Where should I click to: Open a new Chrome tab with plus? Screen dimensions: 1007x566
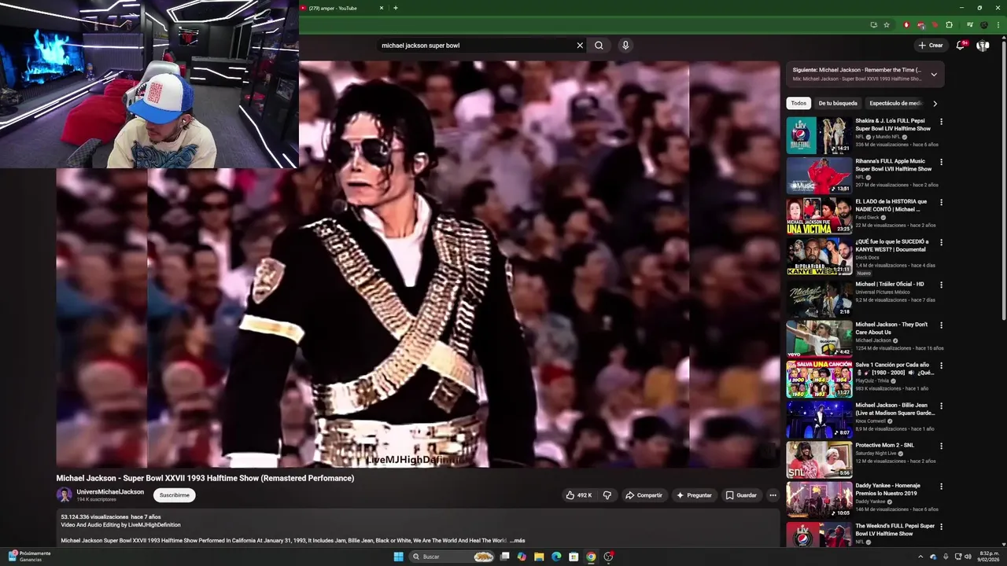pos(396,8)
